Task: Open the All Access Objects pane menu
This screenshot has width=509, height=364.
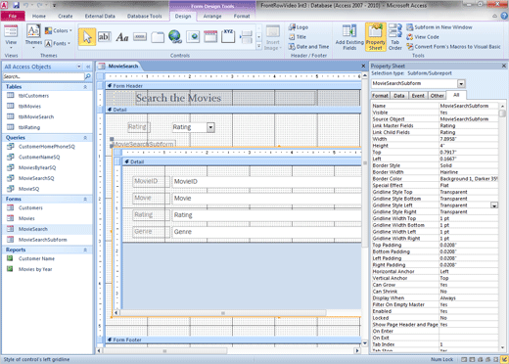Action: point(79,67)
